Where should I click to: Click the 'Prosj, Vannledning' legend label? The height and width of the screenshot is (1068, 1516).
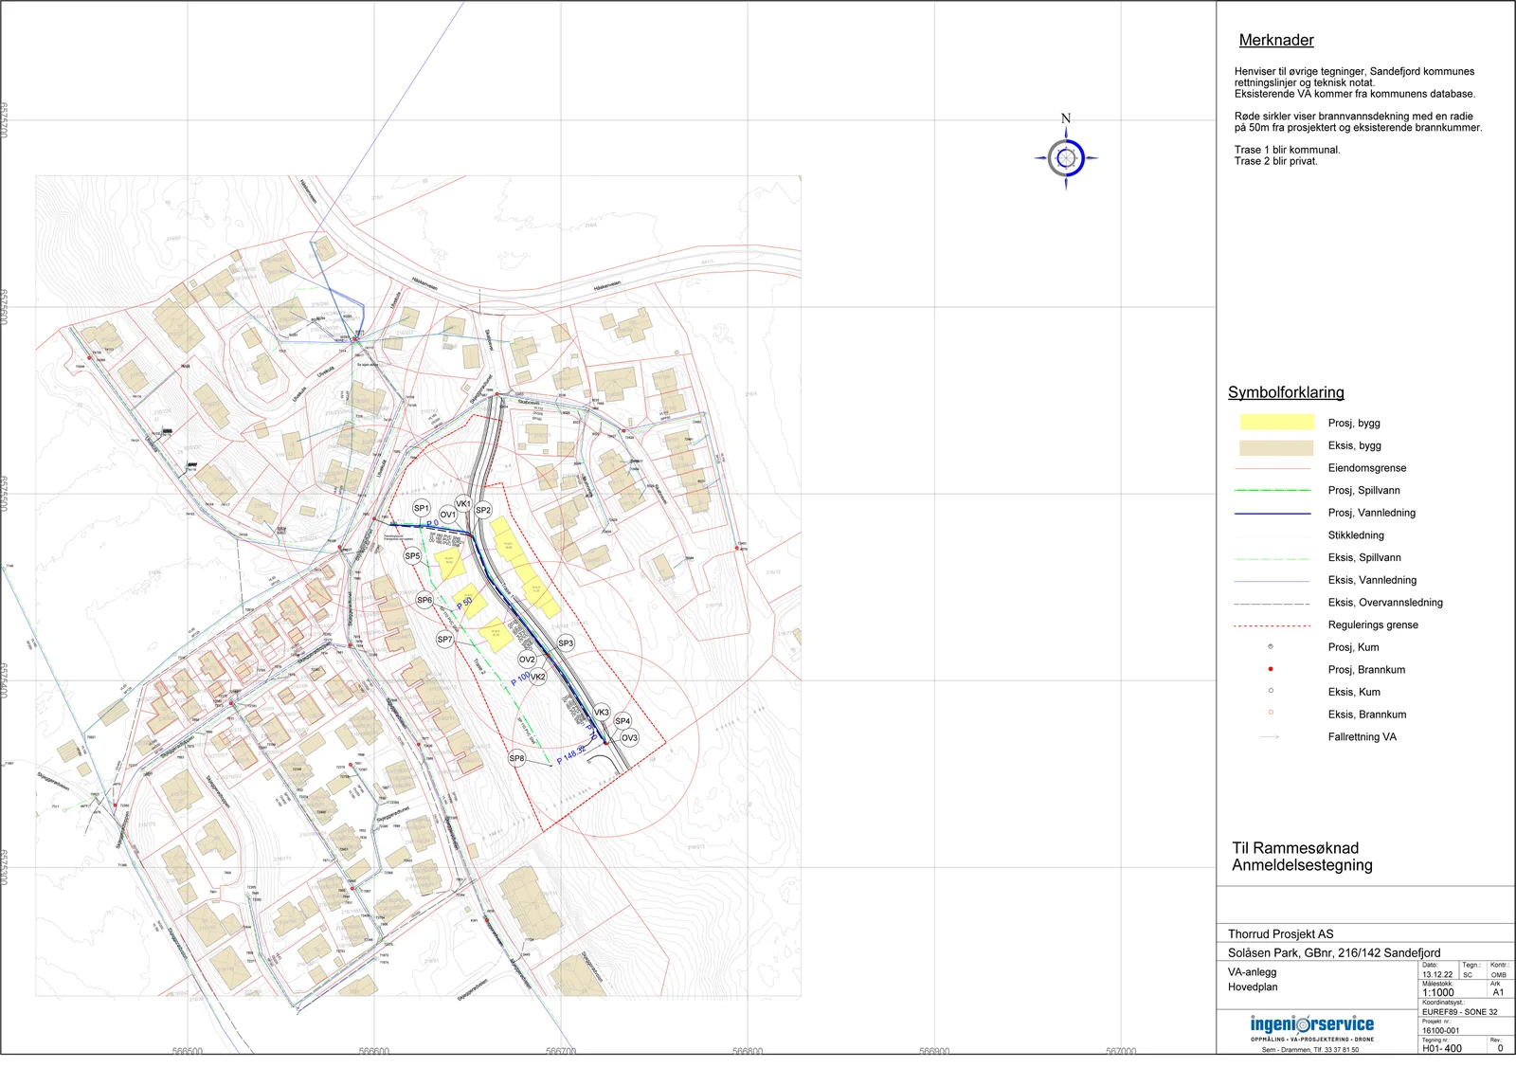pyautogui.click(x=1371, y=514)
